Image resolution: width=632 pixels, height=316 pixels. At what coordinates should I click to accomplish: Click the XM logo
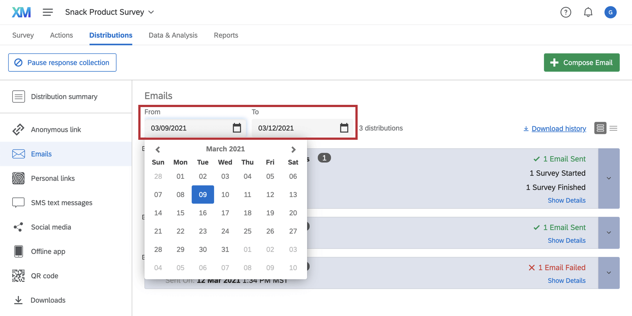coord(21,12)
